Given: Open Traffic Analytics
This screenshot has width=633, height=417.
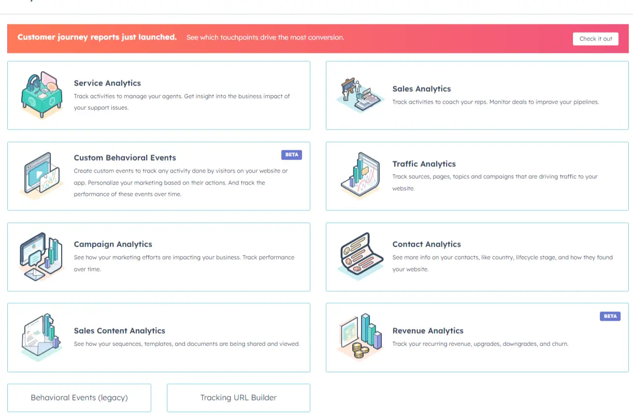Looking at the screenshot, I should tap(477, 176).
